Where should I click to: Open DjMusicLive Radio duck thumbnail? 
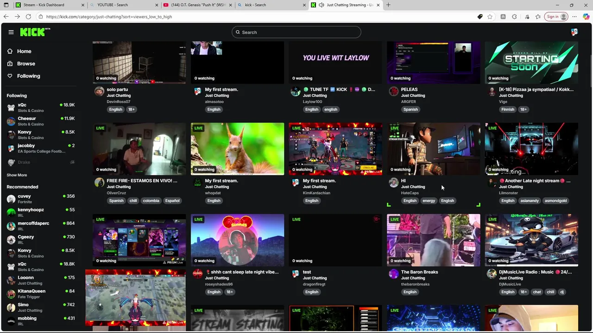531,240
